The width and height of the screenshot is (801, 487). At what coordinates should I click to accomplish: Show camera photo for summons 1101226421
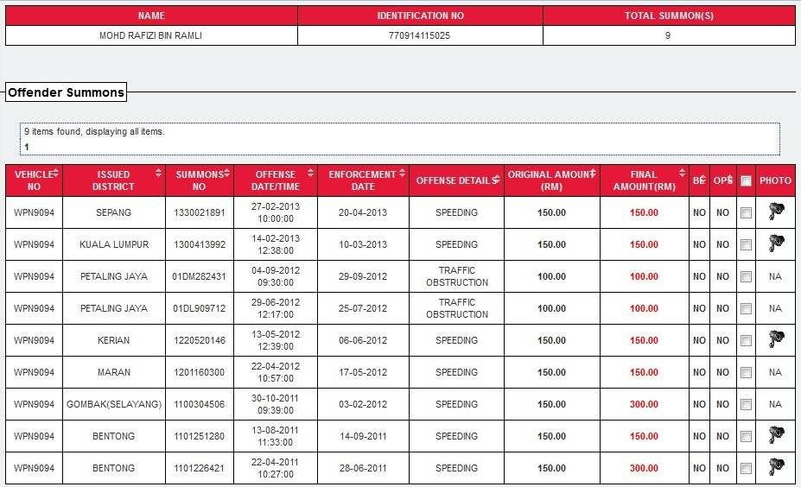click(776, 466)
